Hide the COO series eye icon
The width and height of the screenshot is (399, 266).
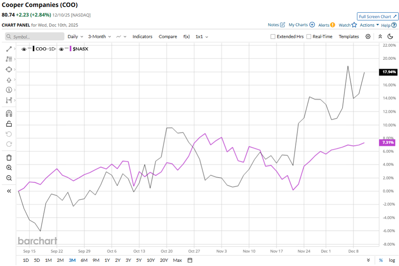tap(24, 49)
